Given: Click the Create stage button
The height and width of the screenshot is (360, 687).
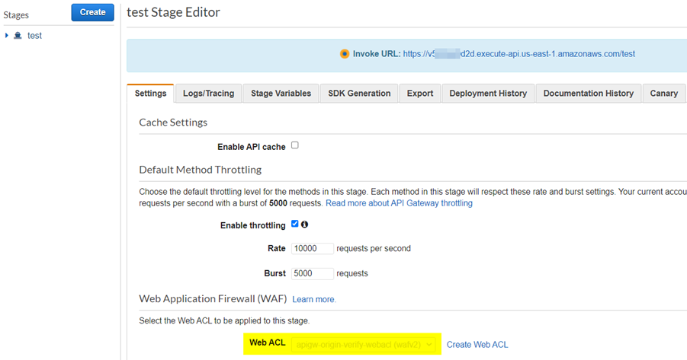Looking at the screenshot, I should click(x=92, y=13).
